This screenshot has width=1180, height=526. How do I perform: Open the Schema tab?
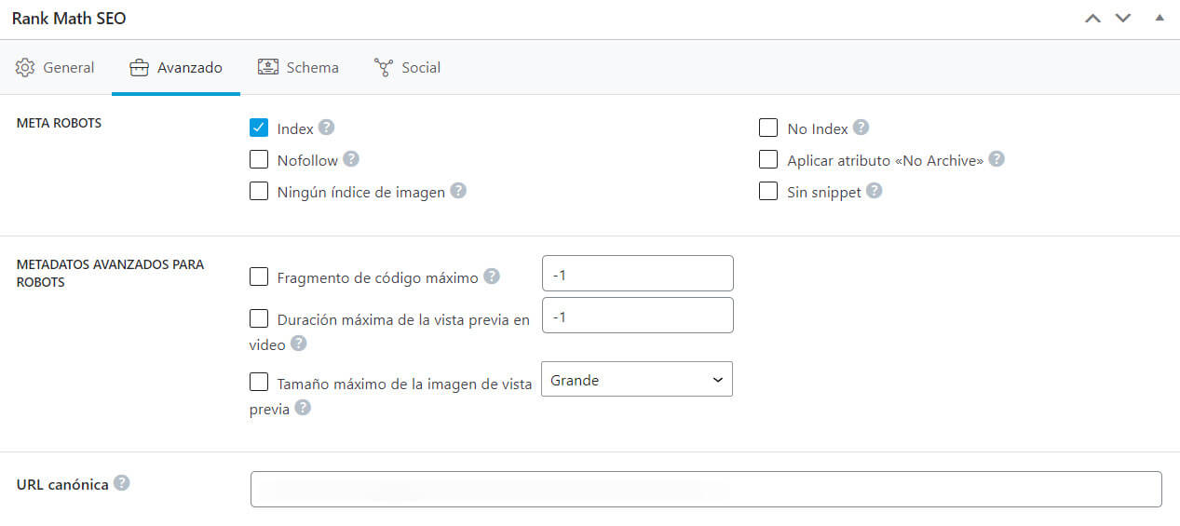click(298, 68)
